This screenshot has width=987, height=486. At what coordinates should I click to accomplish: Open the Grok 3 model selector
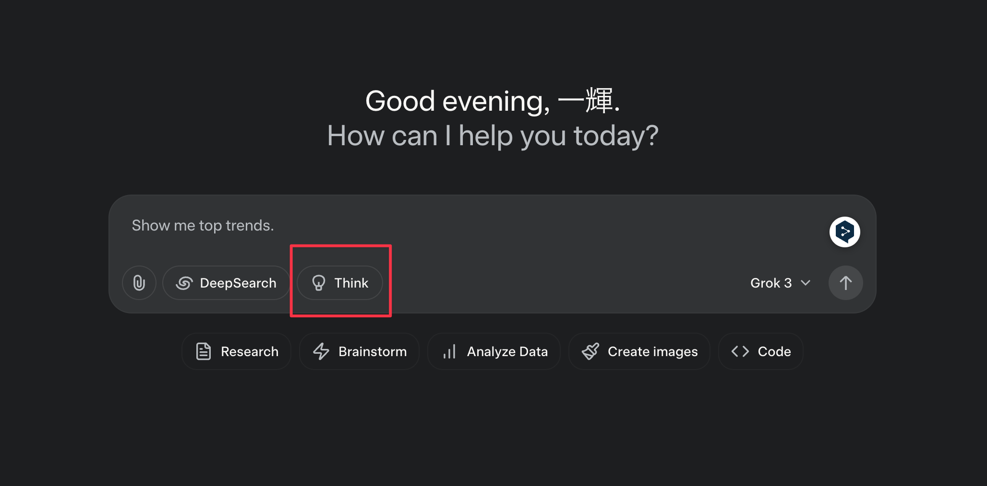click(x=771, y=283)
